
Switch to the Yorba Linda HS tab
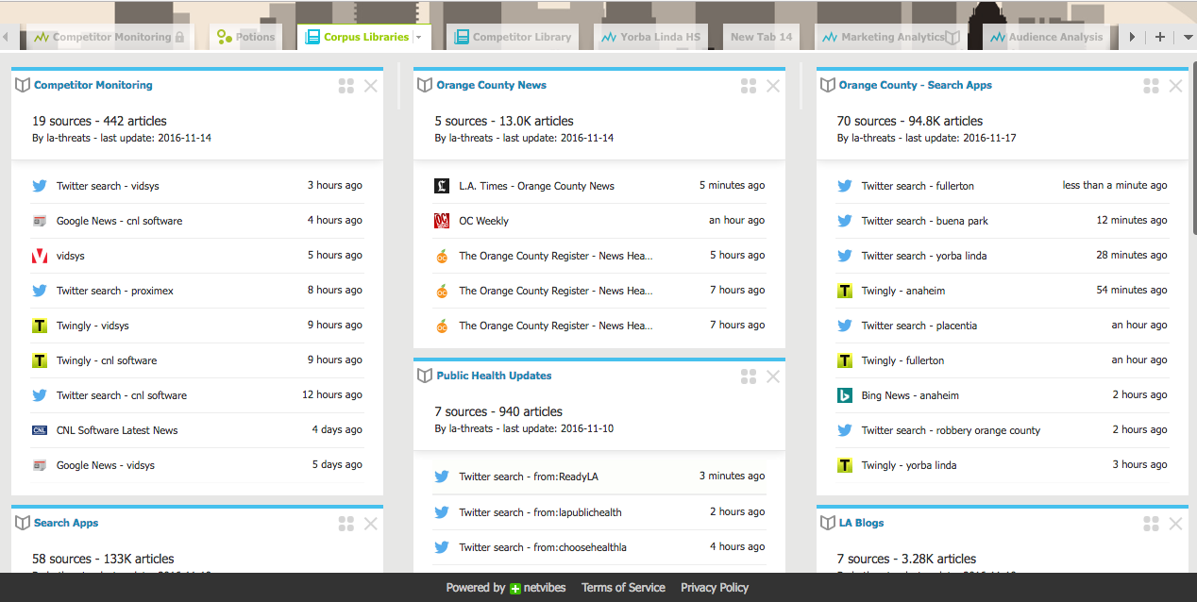[x=651, y=37]
